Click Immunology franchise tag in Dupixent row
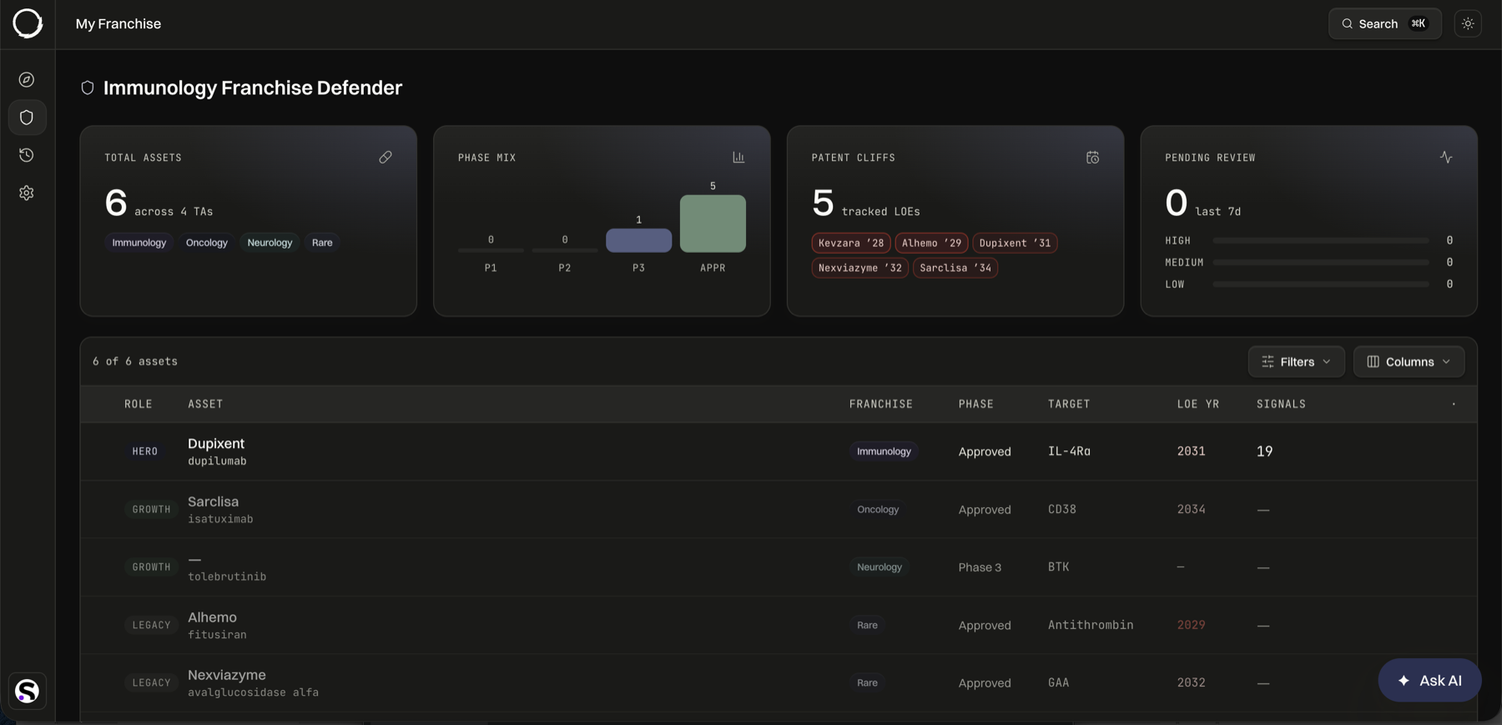The image size is (1502, 725). (x=884, y=451)
